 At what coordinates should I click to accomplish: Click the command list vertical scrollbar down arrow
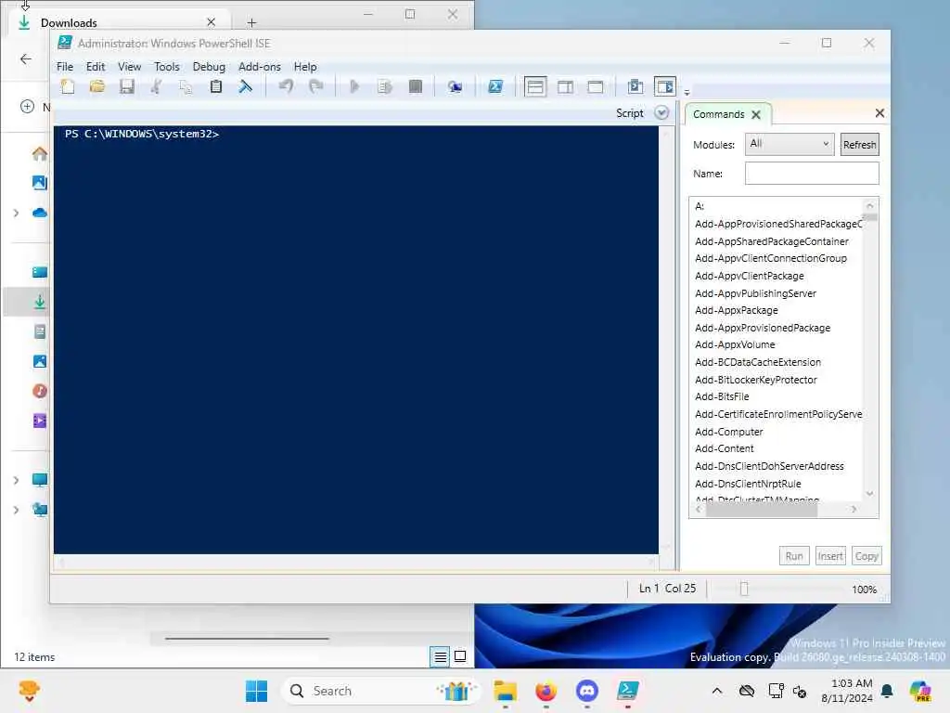pyautogui.click(x=870, y=494)
